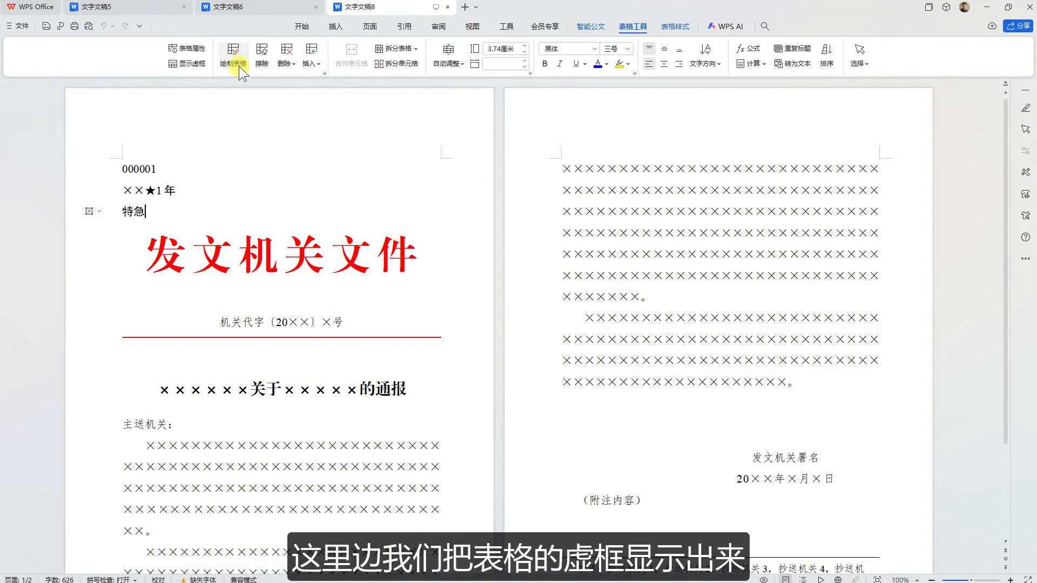Image resolution: width=1037 pixels, height=583 pixels.
Task: Open the font color A swatch picker
Action: pyautogui.click(x=597, y=63)
